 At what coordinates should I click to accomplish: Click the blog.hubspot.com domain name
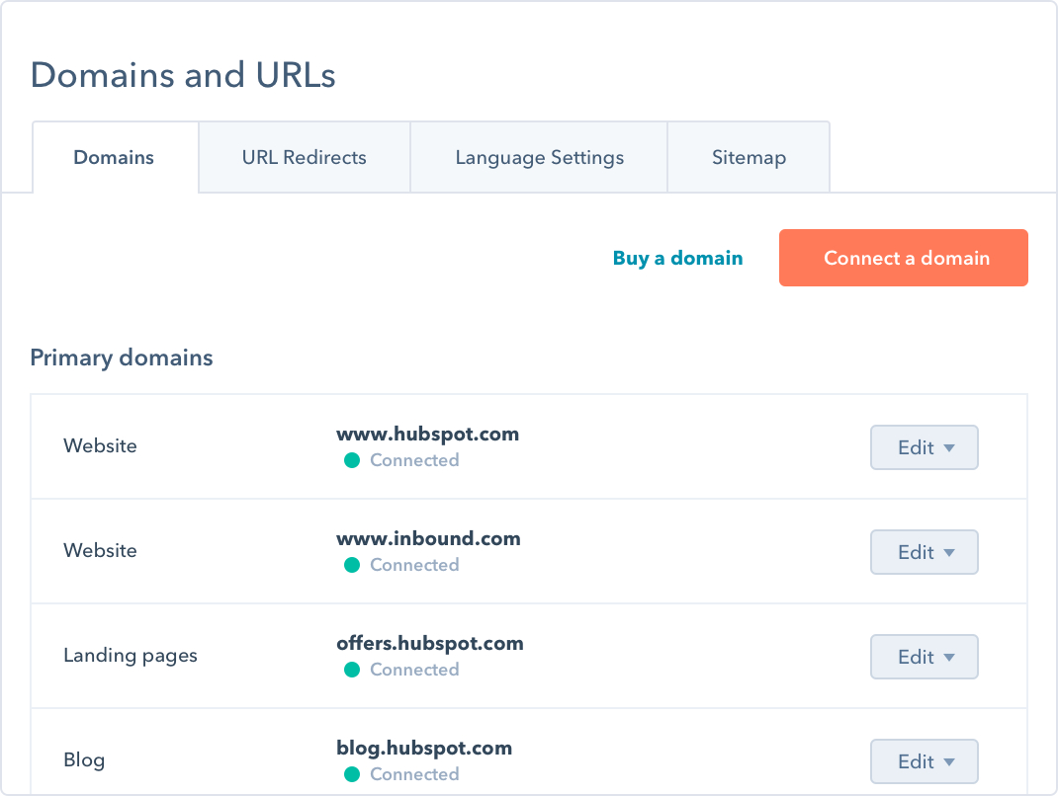click(x=424, y=748)
